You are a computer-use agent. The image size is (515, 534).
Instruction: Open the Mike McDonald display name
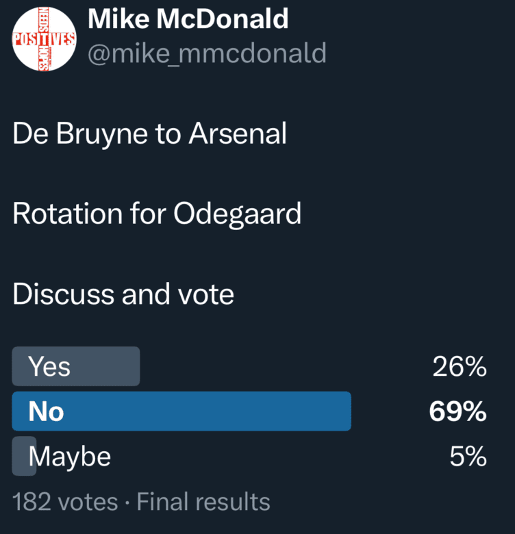[x=188, y=20]
